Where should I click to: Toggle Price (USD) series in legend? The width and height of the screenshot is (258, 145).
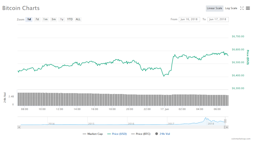tap(117, 134)
